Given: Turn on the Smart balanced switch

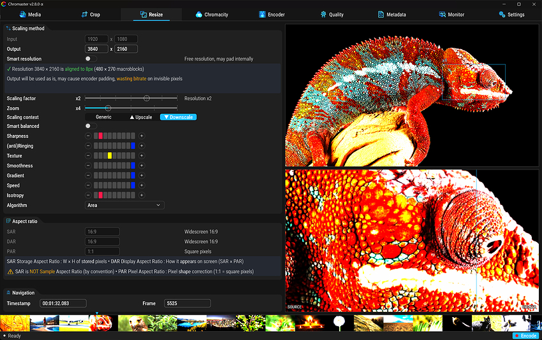Looking at the screenshot, I should click(91, 126).
